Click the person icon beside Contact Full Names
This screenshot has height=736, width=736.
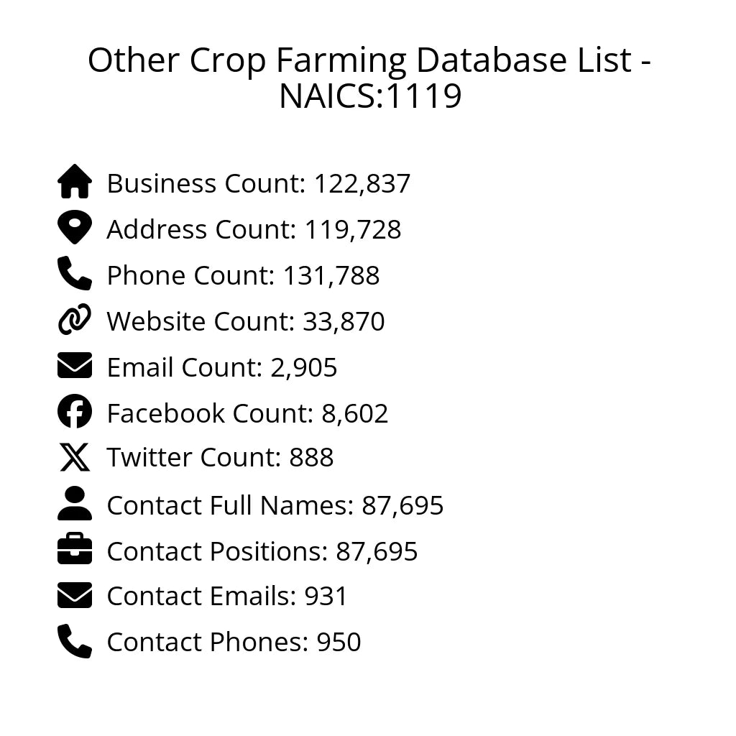point(75,504)
